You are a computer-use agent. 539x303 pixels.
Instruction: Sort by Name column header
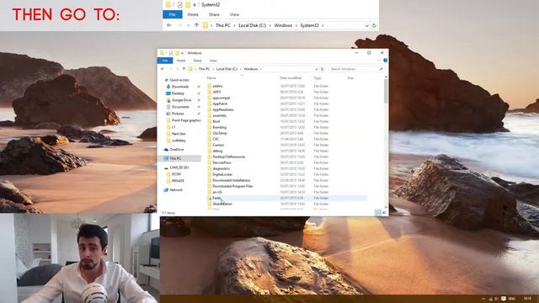211,78
